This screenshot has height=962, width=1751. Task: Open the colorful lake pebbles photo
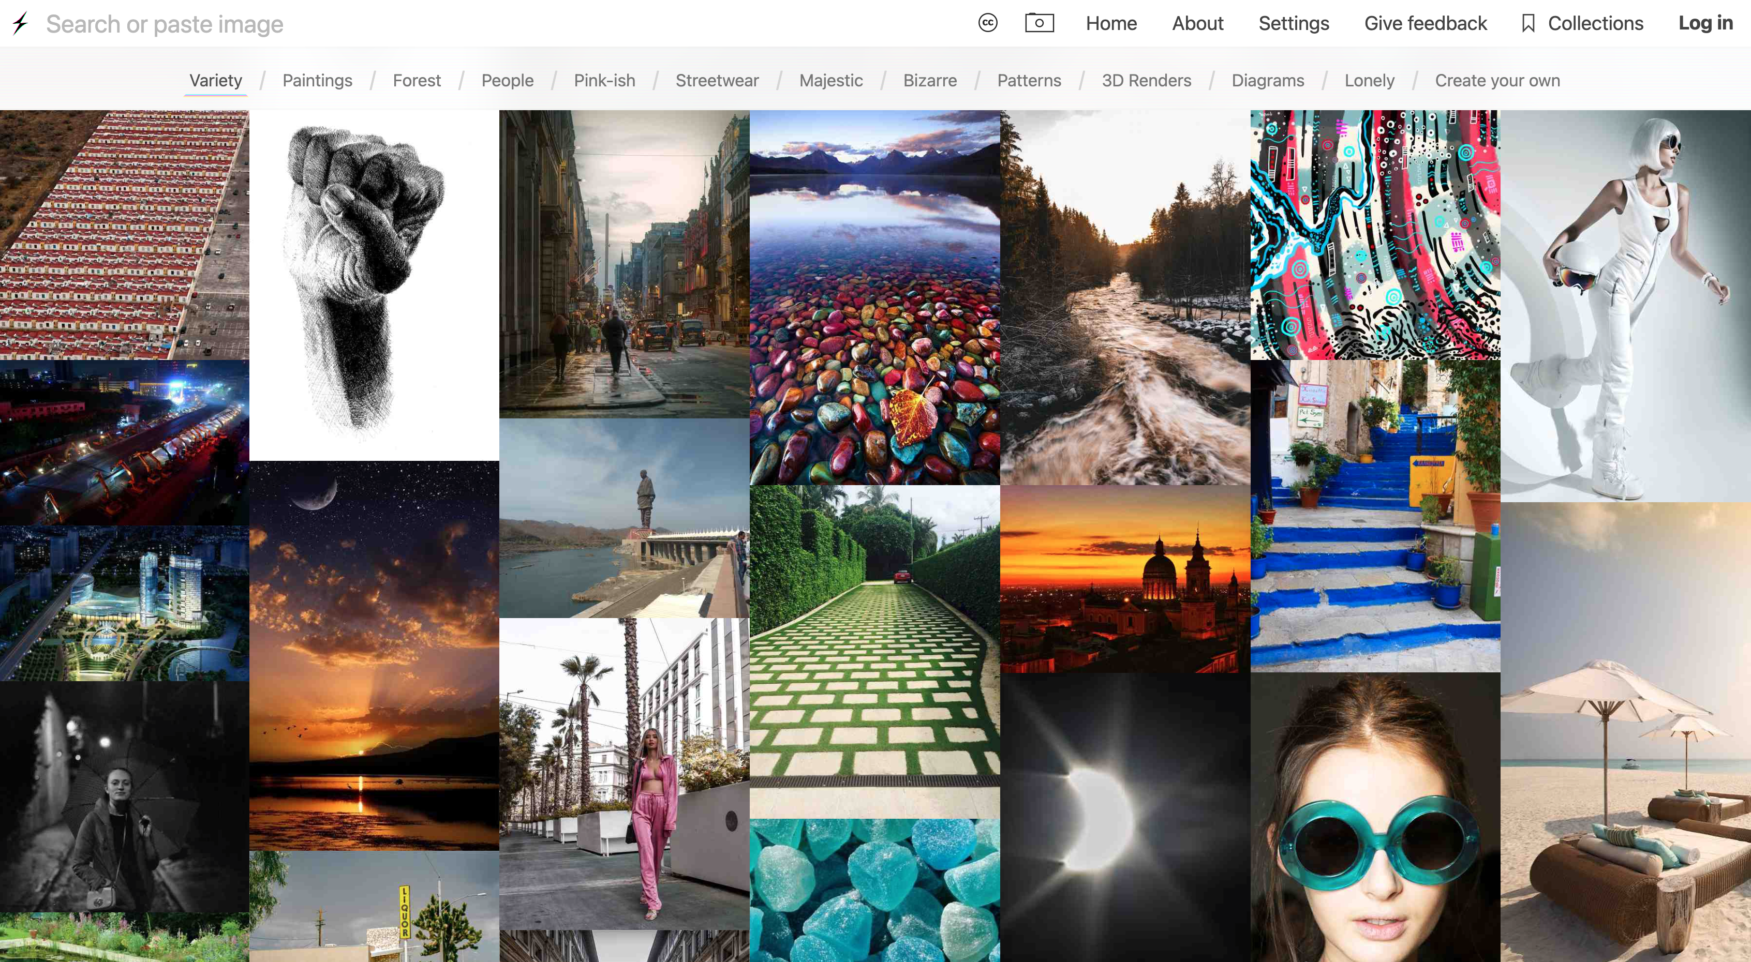pos(874,297)
